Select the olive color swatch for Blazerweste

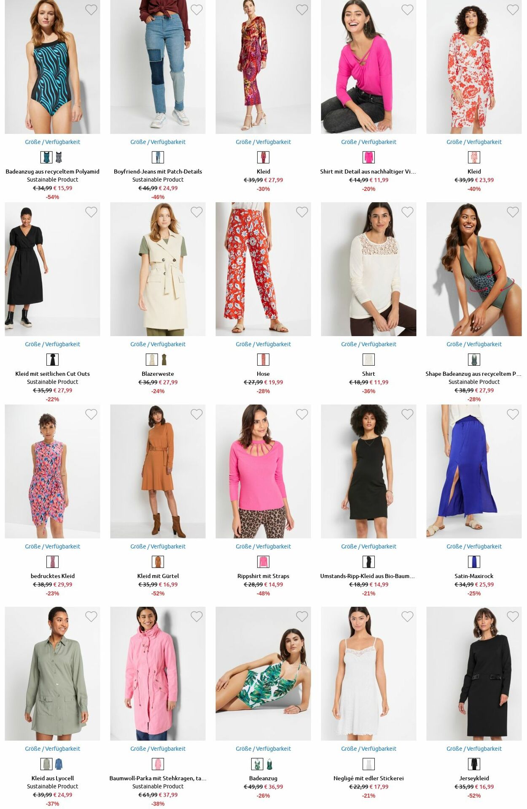164,360
